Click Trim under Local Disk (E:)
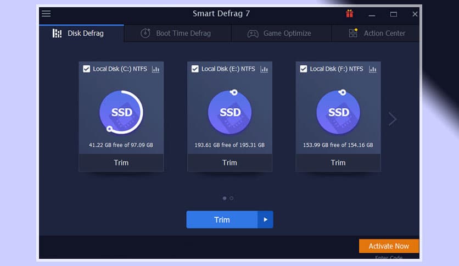Image resolution: width=459 pixels, height=266 pixels. (x=230, y=163)
